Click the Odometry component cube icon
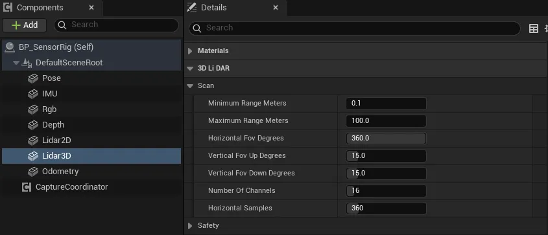 (x=33, y=172)
